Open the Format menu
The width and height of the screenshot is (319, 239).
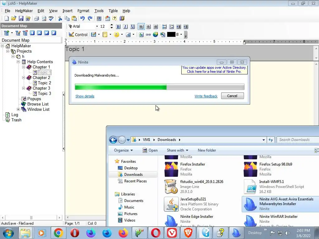83,11
